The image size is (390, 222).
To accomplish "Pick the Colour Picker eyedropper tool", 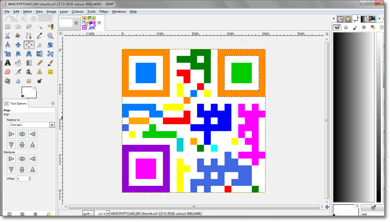I will pos(40,36).
